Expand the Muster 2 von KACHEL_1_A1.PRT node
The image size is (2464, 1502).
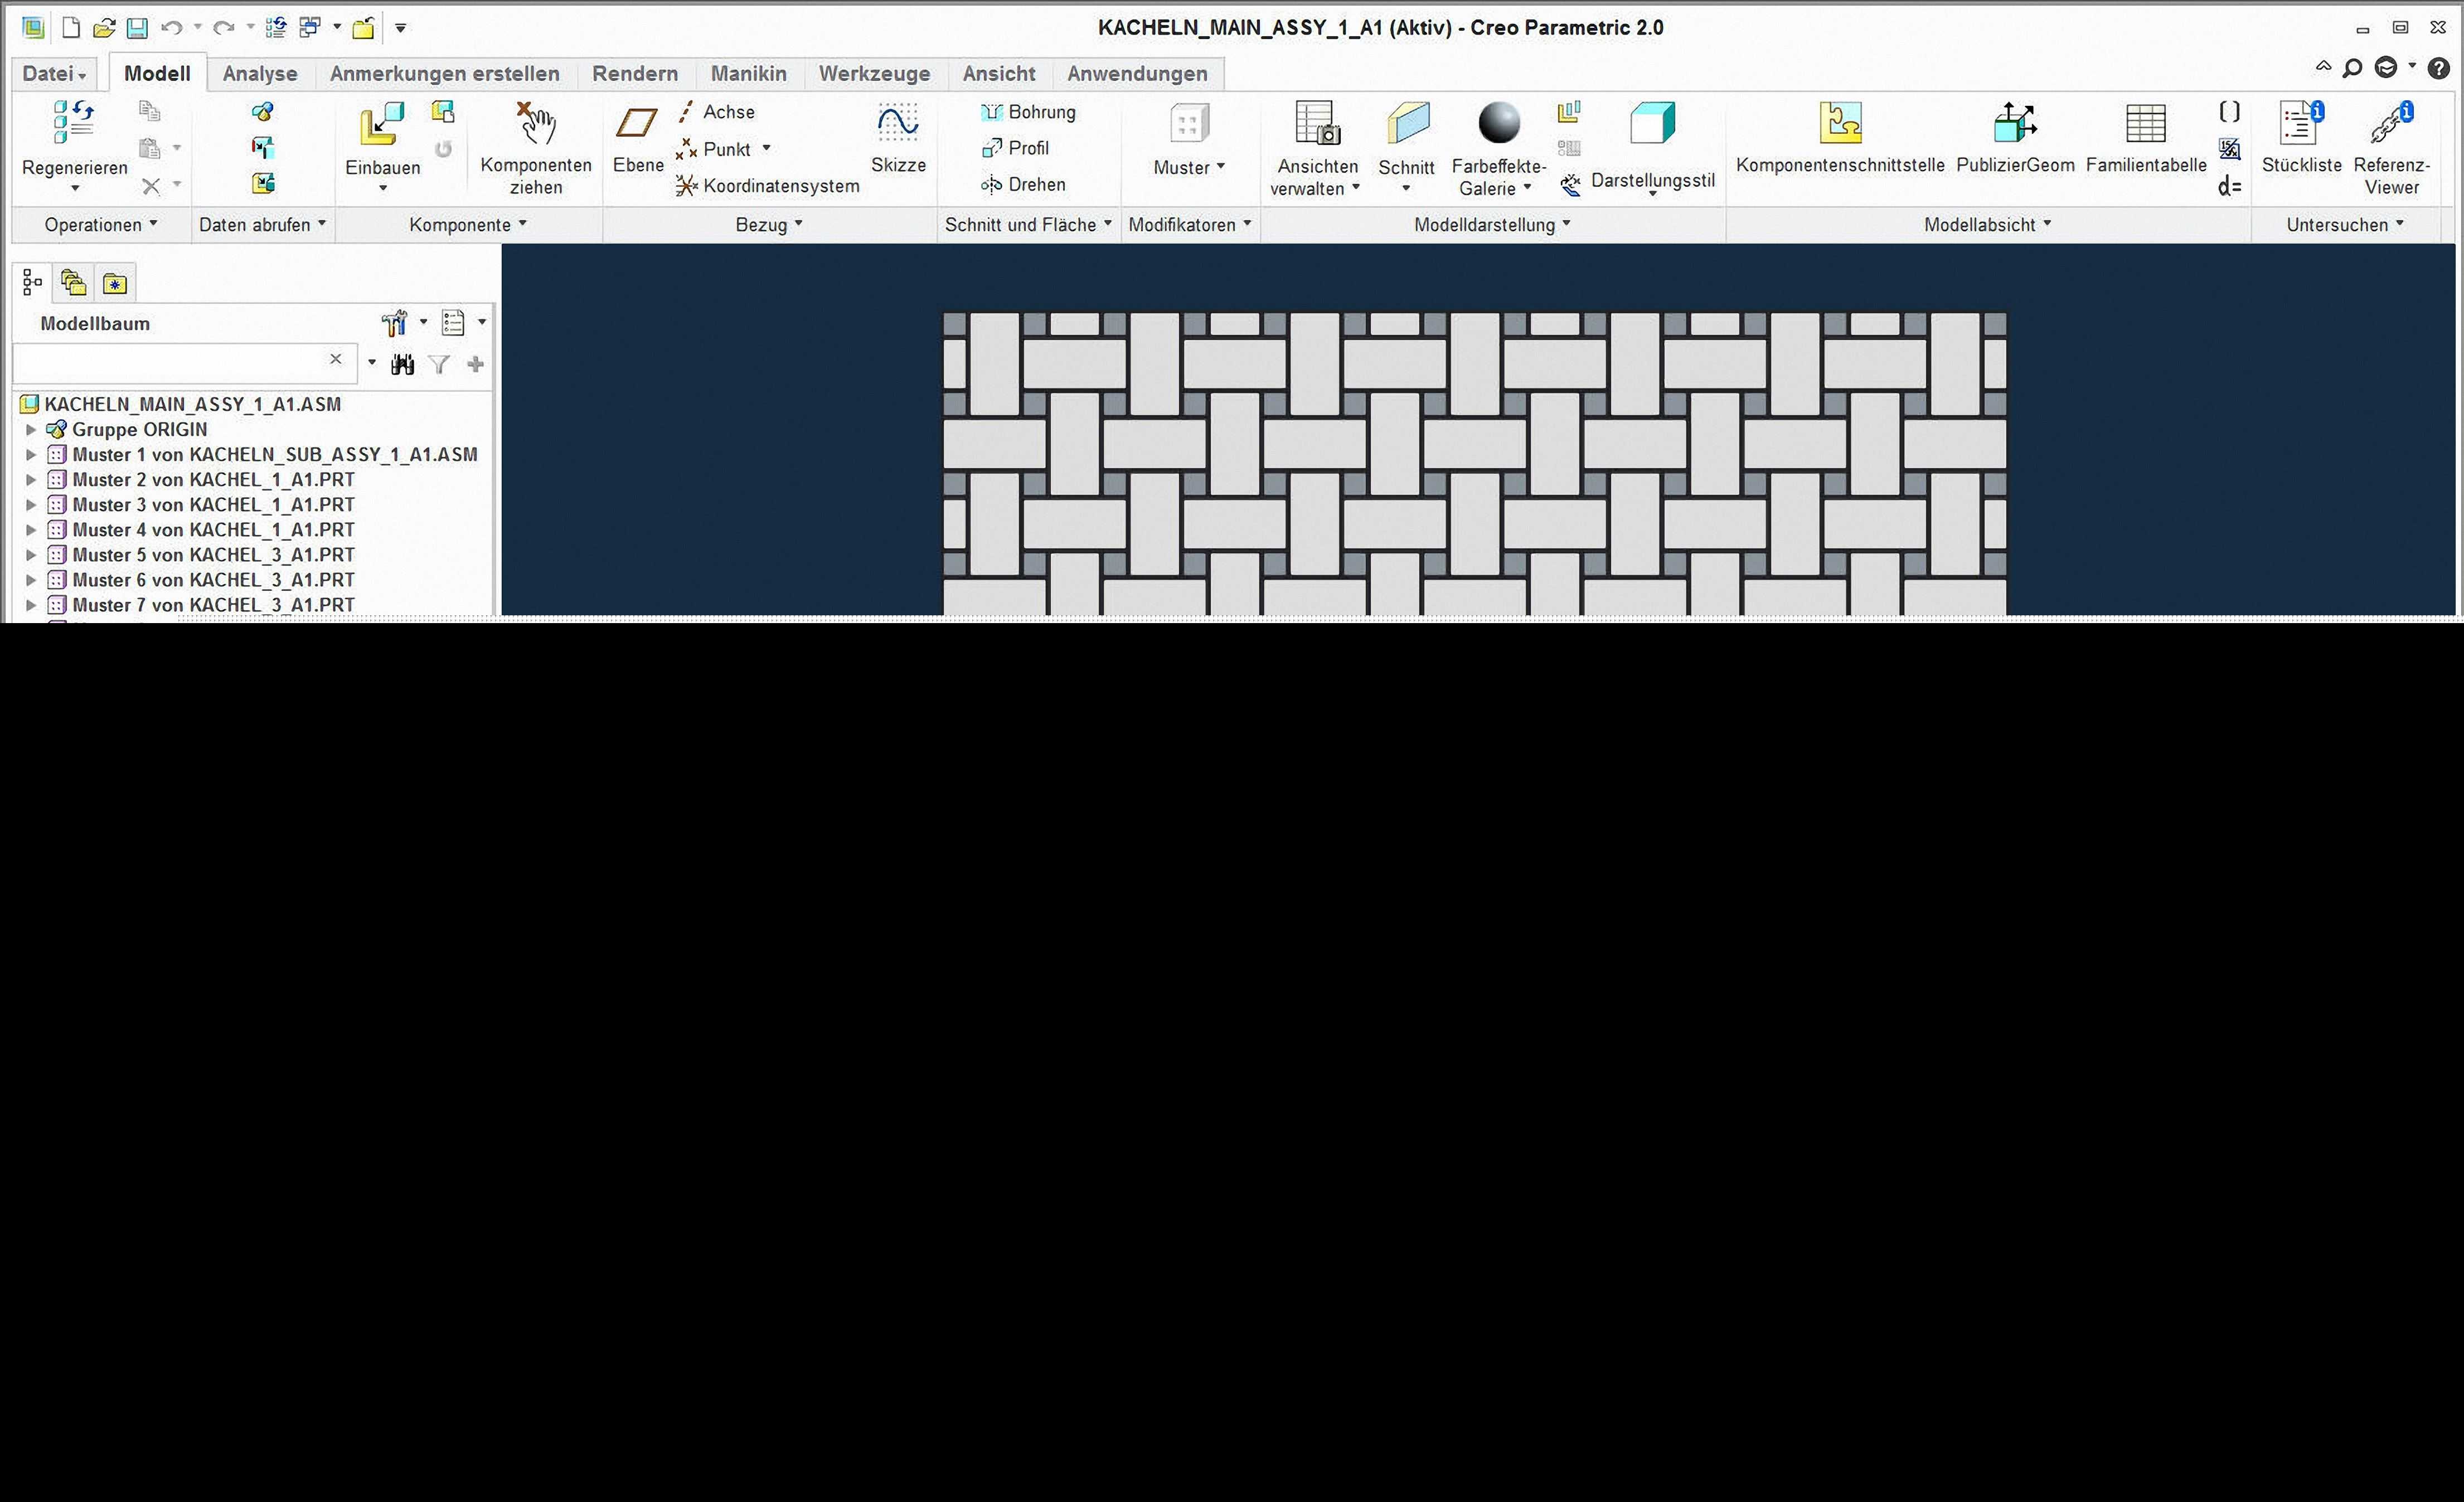coord(31,480)
